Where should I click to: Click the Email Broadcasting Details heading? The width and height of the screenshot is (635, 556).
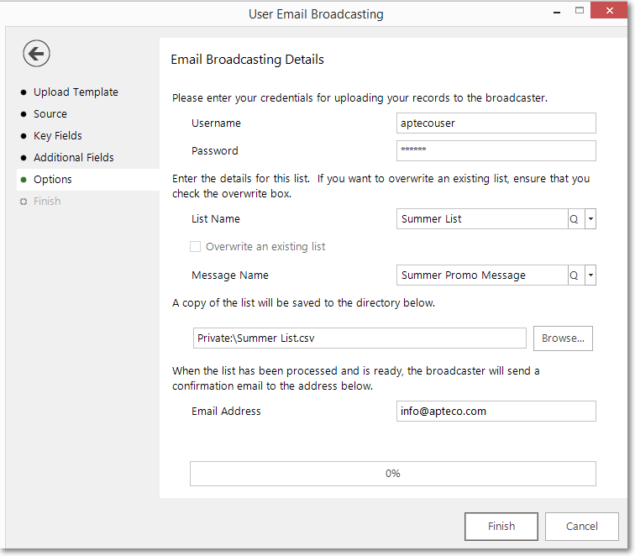pyautogui.click(x=248, y=60)
